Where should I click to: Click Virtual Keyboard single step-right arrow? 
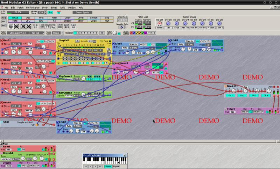tap(95, 167)
